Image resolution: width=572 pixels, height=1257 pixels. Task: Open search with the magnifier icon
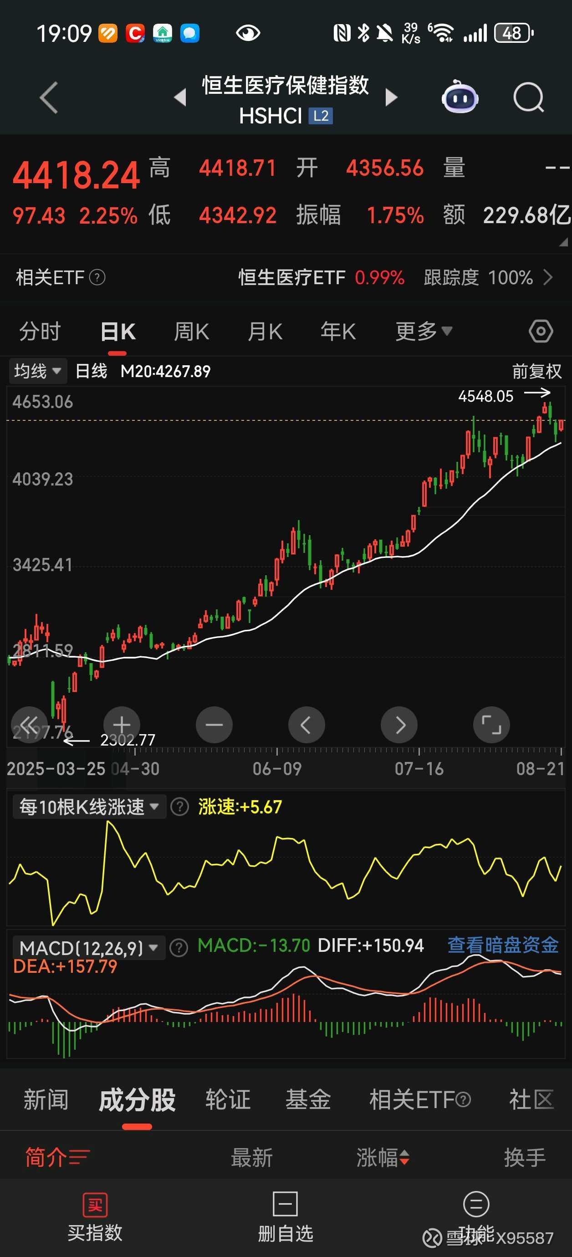(529, 97)
